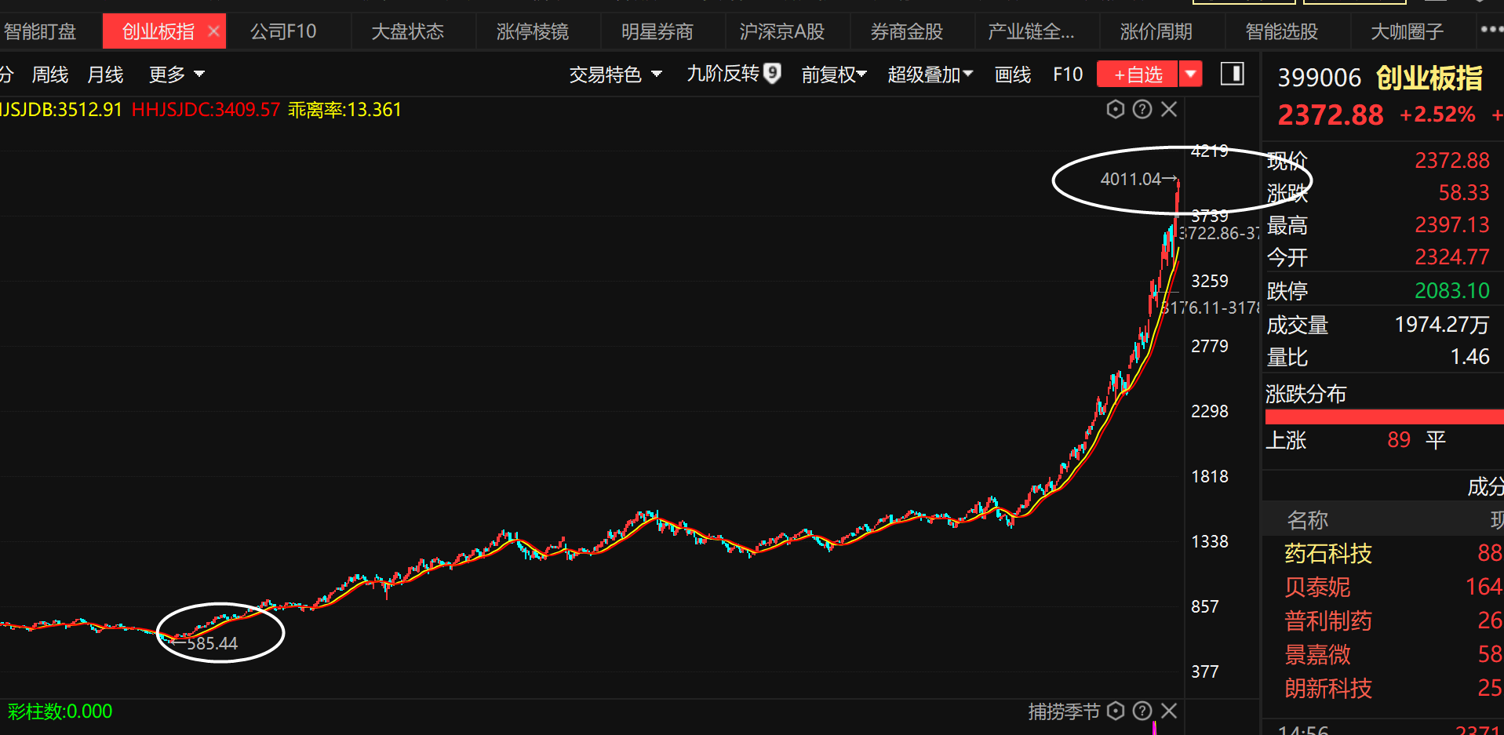Click 今开 value 2324.77
This screenshot has height=735, width=1504.
click(1451, 257)
